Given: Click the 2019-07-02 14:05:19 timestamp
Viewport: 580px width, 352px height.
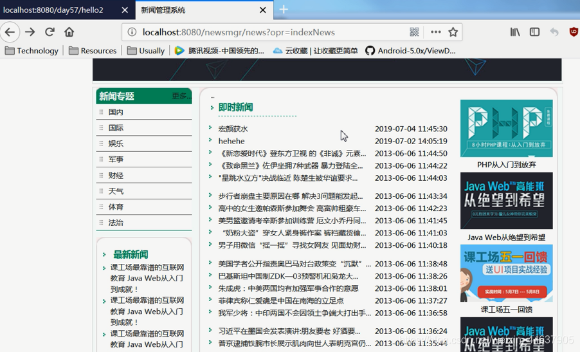Looking at the screenshot, I should pyautogui.click(x=411, y=141).
